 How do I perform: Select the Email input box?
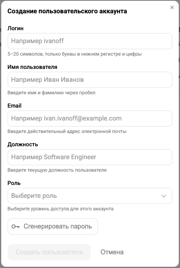pyautogui.click(x=90, y=118)
